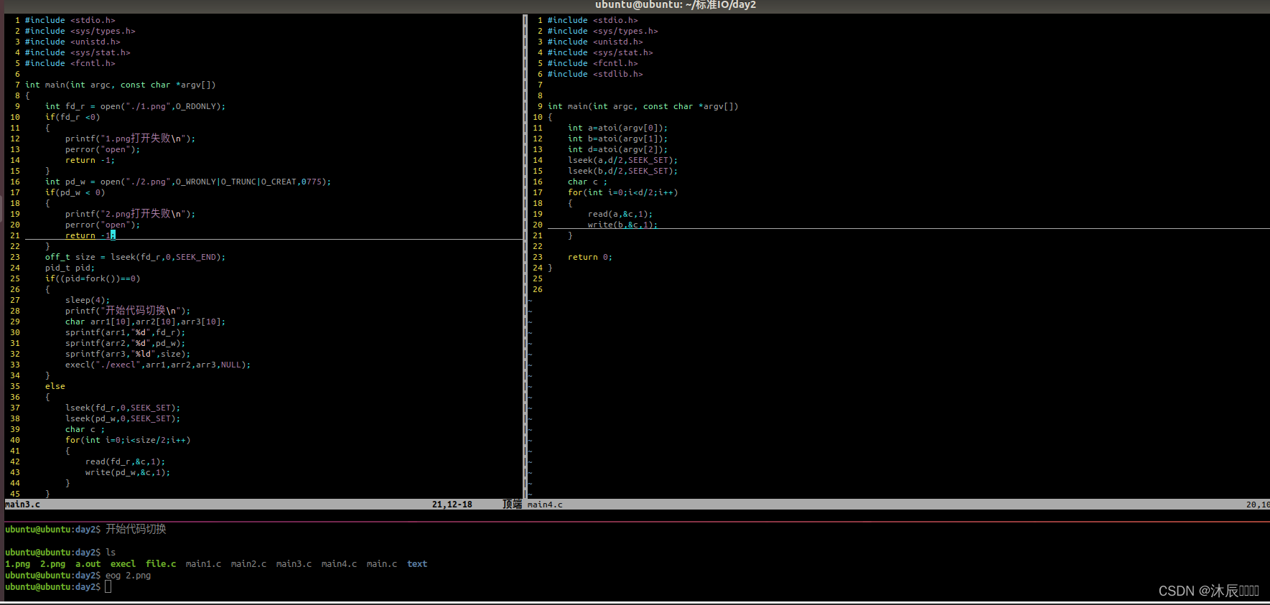Click the 'int a=atoi(argv[0]);' line
1270x605 pixels.
[617, 128]
